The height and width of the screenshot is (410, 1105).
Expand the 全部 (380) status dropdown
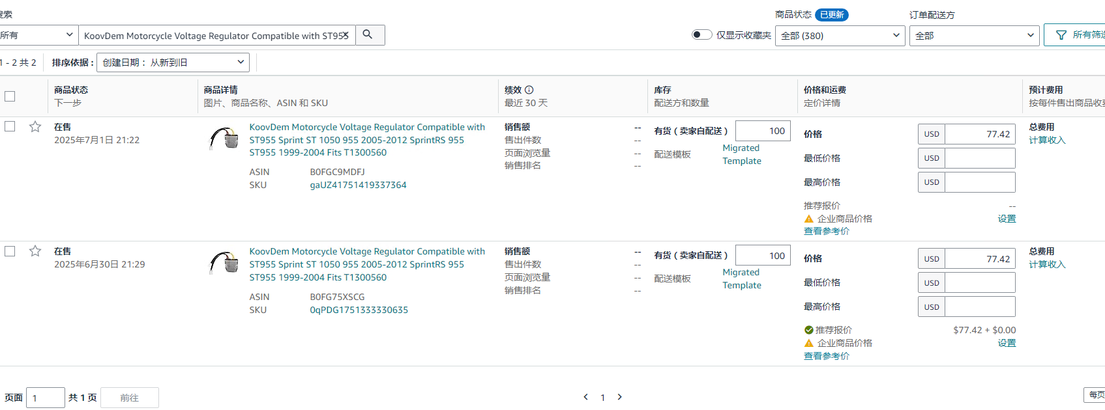pos(840,36)
